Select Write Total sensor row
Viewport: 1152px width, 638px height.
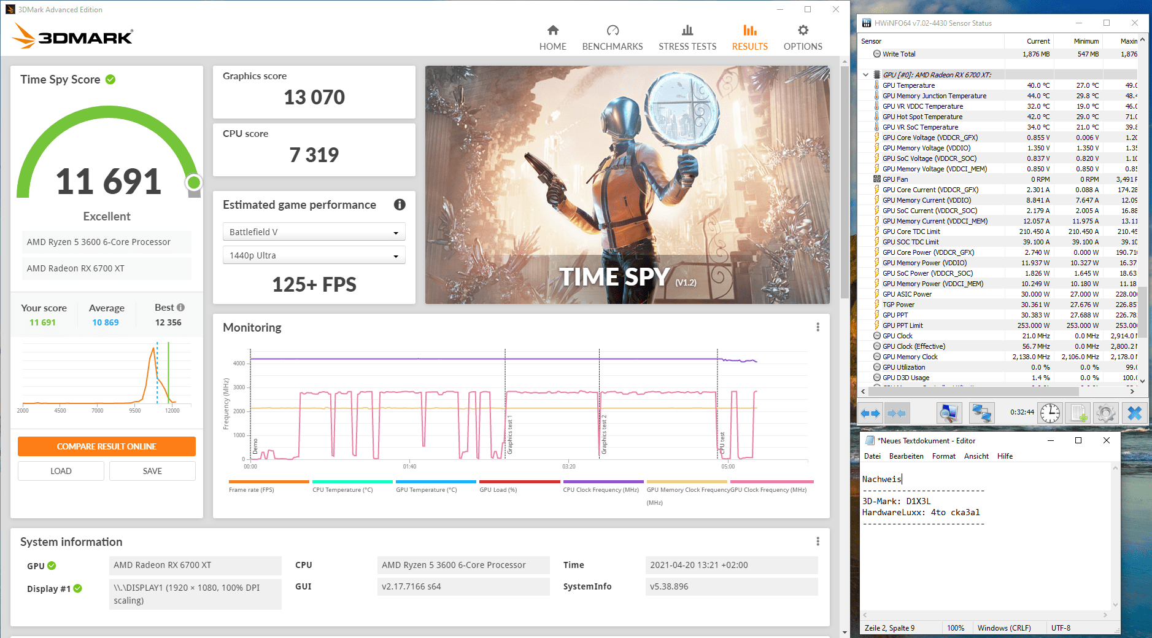coord(998,54)
